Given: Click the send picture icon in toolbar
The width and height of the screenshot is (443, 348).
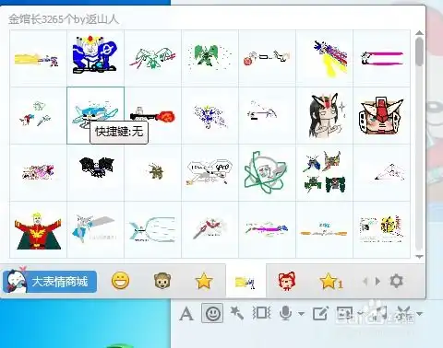Looking at the screenshot, I should tap(344, 313).
